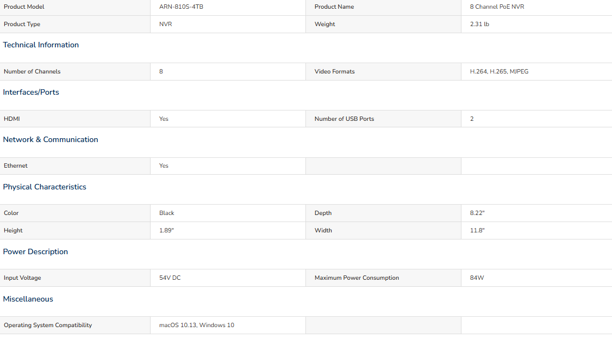
Task: Click the 2.31 lb weight value
Action: click(479, 24)
